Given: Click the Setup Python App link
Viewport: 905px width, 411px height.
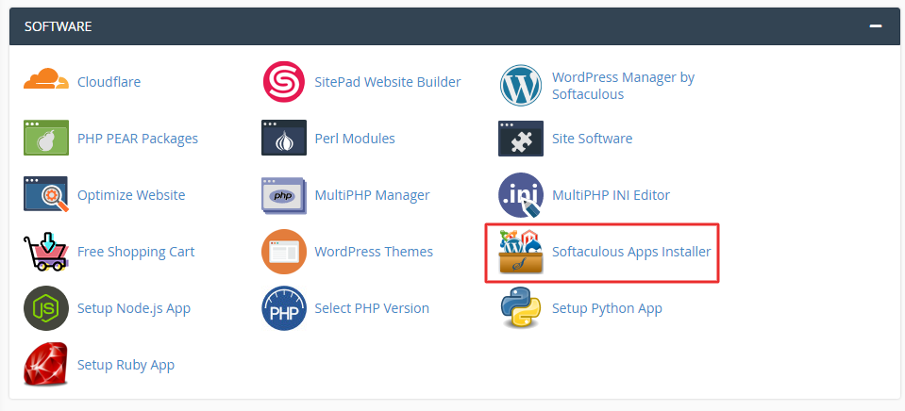Looking at the screenshot, I should pos(607,308).
